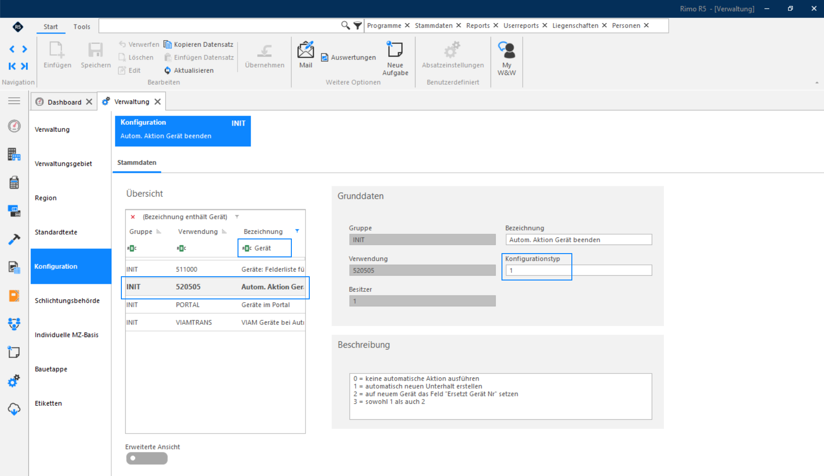Image resolution: width=824 pixels, height=476 pixels.
Task: Click the Bezeichnung input field
Action: pos(578,239)
